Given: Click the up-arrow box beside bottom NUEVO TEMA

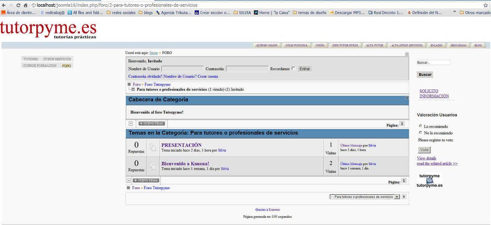Looking at the screenshot, I should [129, 180].
